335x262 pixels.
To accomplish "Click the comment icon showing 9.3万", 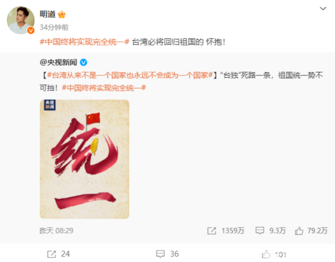I will (x=260, y=230).
